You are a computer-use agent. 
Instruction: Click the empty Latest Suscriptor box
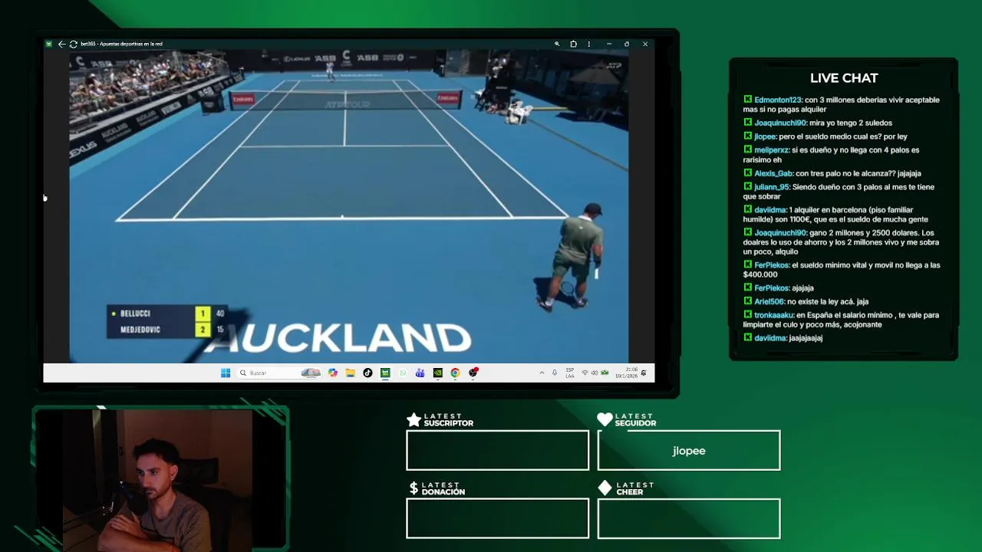(497, 450)
